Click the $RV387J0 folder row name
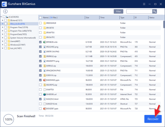Screen dimensions: 165x127 (50, 28)
